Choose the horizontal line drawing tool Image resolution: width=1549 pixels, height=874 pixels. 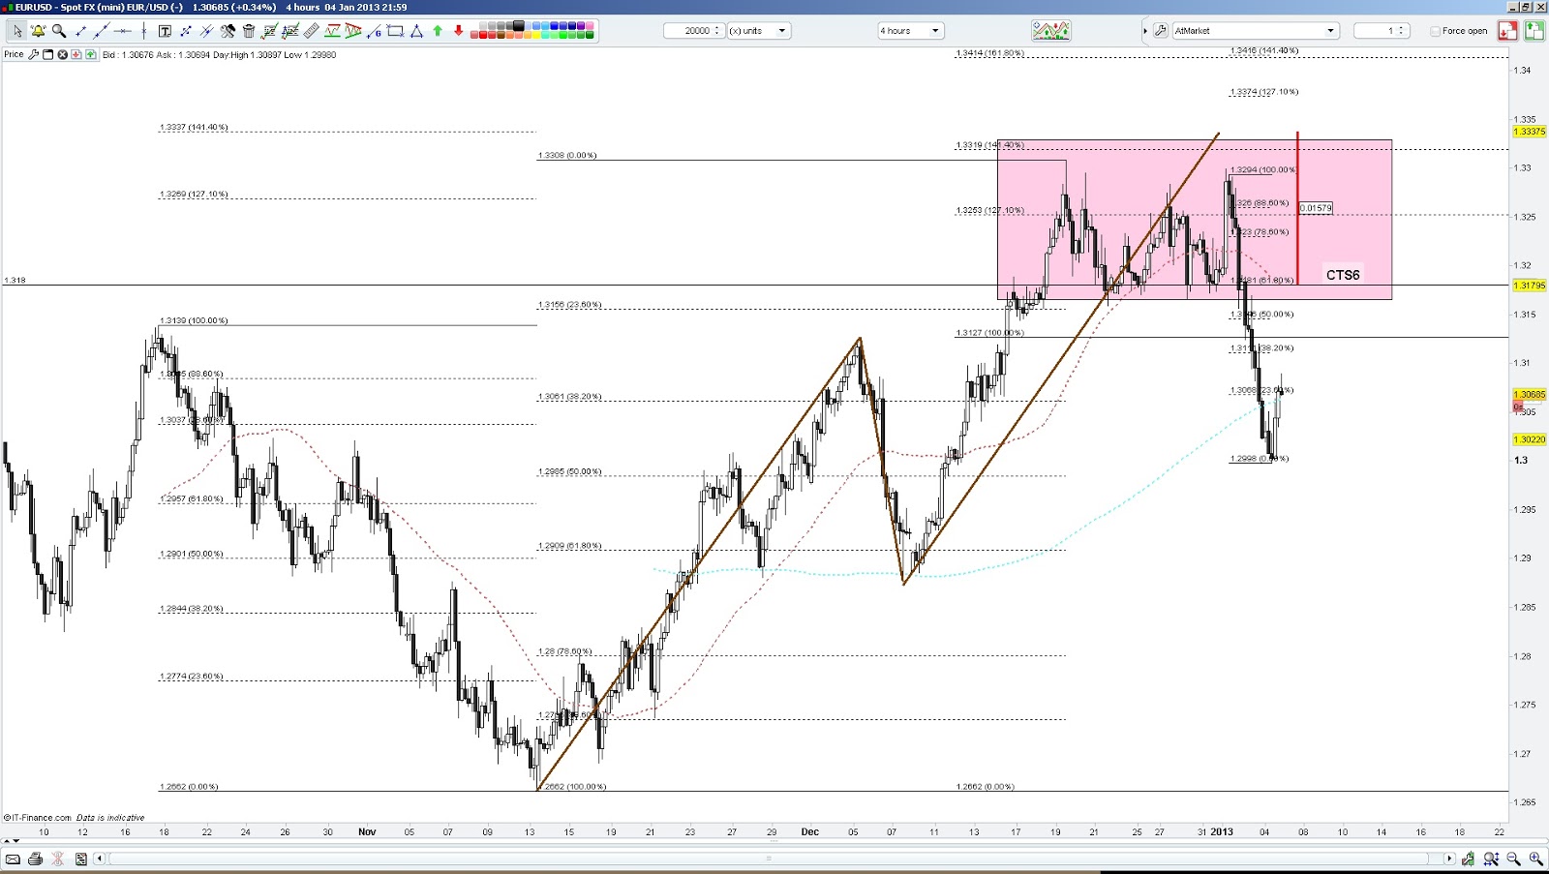click(122, 31)
